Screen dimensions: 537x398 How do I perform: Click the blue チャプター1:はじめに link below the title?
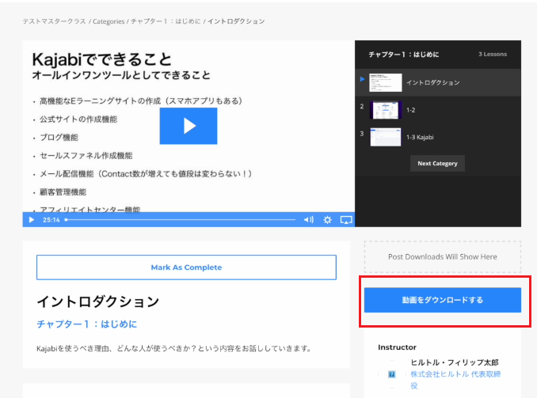click(86, 324)
